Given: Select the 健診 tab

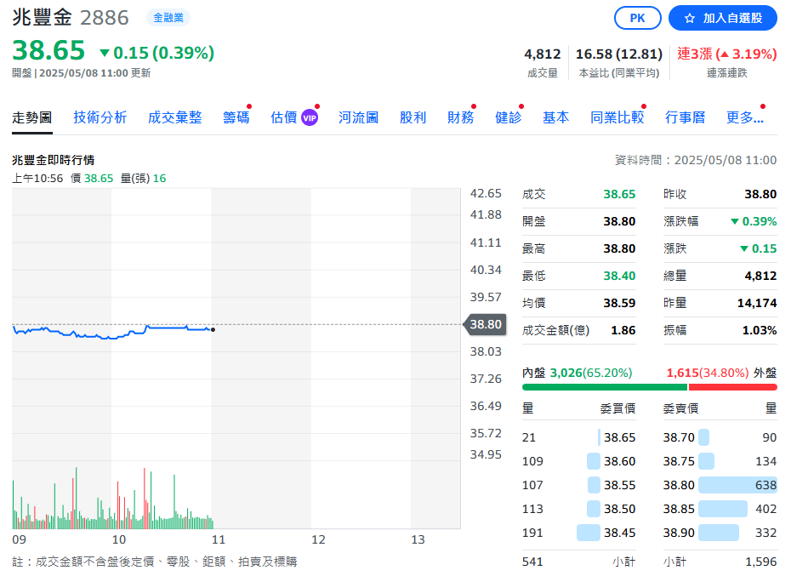Looking at the screenshot, I should (x=509, y=117).
